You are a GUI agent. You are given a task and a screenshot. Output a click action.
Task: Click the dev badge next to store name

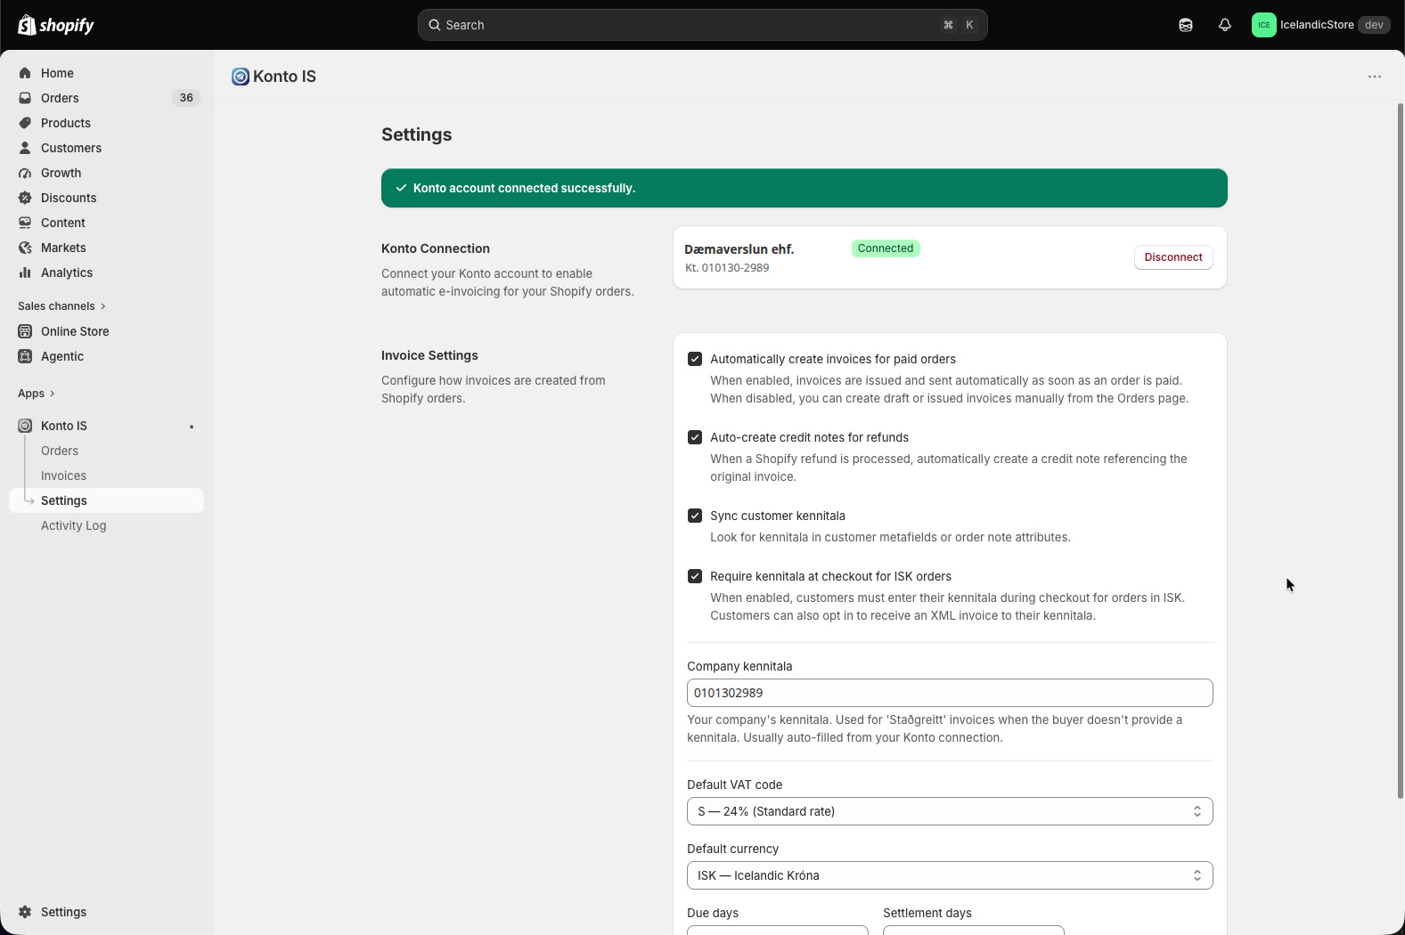coord(1374,25)
